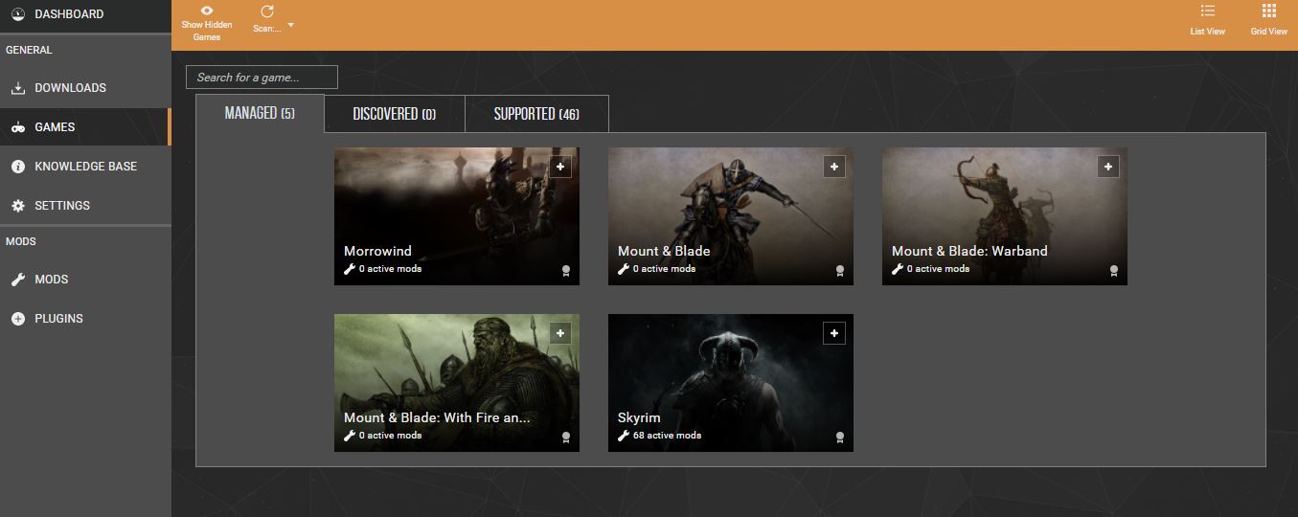Click the wrench icon on Morrowind card
The width and height of the screenshot is (1298, 517).
[x=350, y=269]
